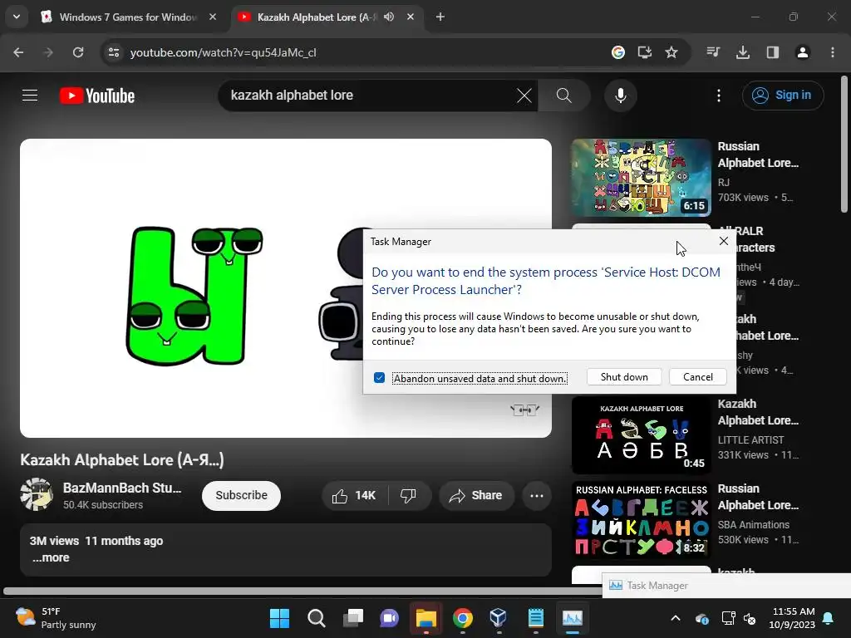The width and height of the screenshot is (851, 638).
Task: Open Task View on taskbar
Action: [352, 618]
